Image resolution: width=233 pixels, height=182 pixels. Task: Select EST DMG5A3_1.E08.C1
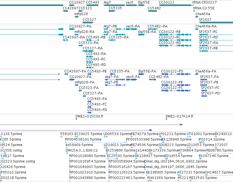82,150
